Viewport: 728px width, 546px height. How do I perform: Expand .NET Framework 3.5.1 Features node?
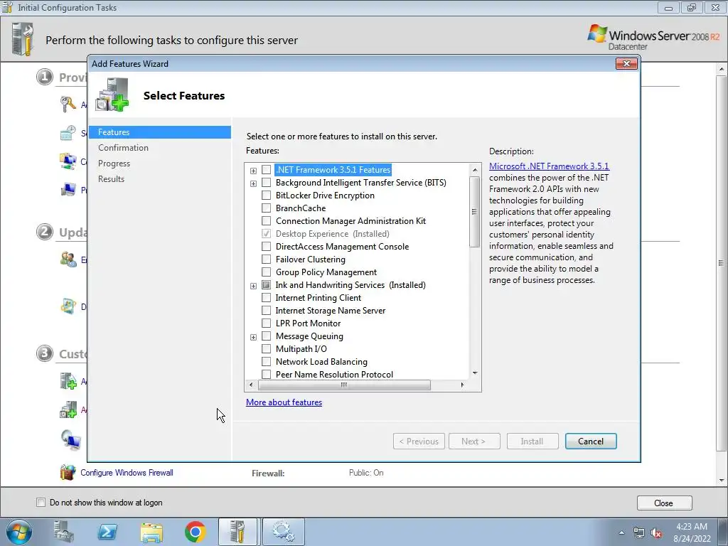(254, 171)
